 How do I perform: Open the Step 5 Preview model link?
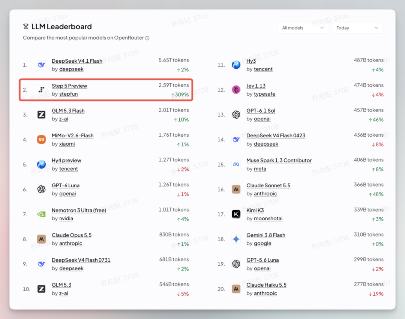[x=69, y=86]
